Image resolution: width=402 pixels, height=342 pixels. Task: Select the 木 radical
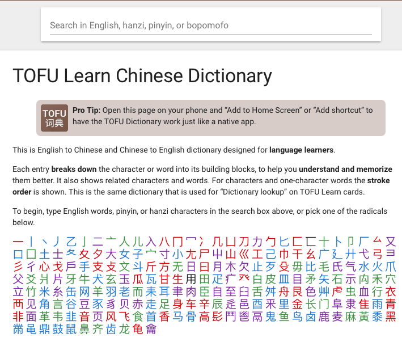[x=231, y=267]
